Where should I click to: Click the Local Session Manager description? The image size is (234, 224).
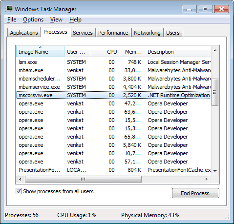[x=179, y=62]
